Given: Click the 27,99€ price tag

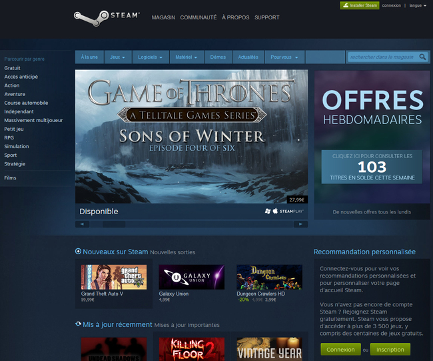Looking at the screenshot, I should click(297, 200).
